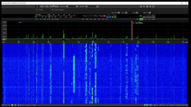Screen dimensions: 191x107
Task: Toggle the frequency lock icon
Action: (x=86, y=16)
